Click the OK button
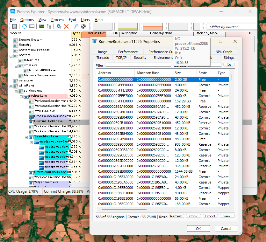The image size is (266, 242). click(198, 228)
